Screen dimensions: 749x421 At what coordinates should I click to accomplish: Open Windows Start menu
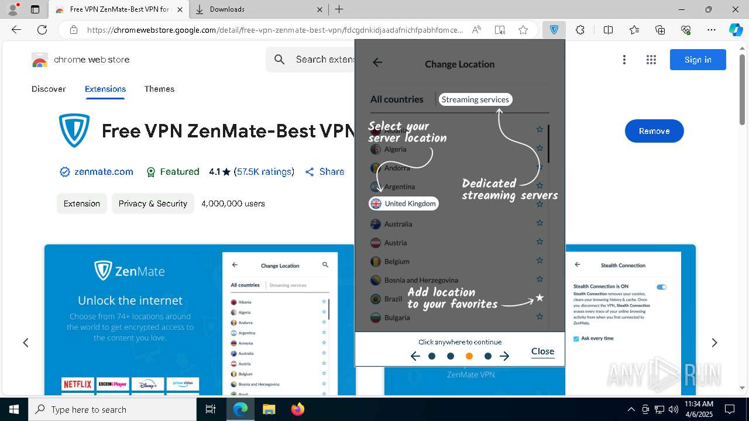point(13,409)
